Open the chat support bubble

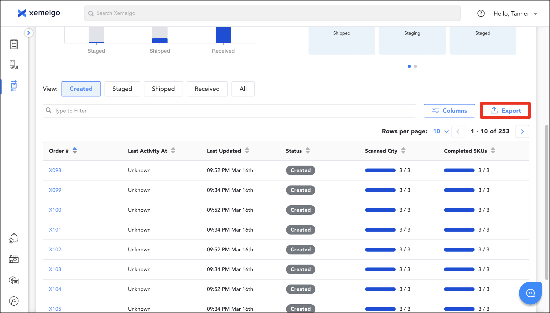coord(530,293)
